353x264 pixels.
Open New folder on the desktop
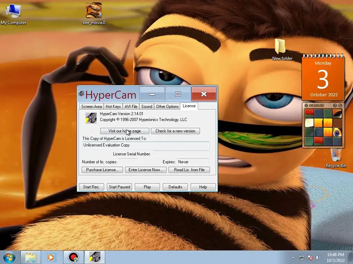[282, 49]
